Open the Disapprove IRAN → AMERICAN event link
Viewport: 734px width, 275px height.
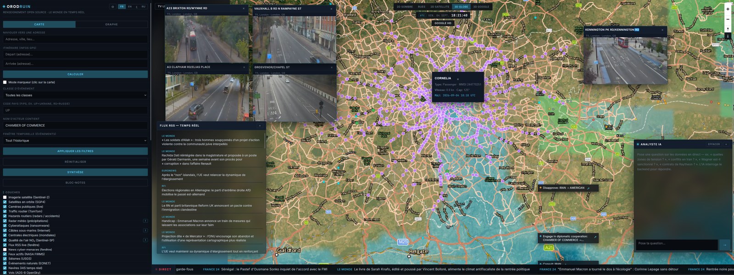[x=589, y=188]
